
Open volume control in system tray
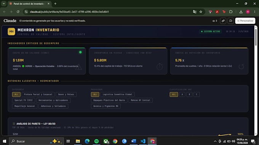click(233, 141)
